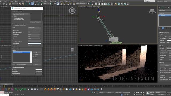Toggle the Auto Key button
Image resolution: width=171 pixels, height=96 pixels.
click(x=152, y=93)
